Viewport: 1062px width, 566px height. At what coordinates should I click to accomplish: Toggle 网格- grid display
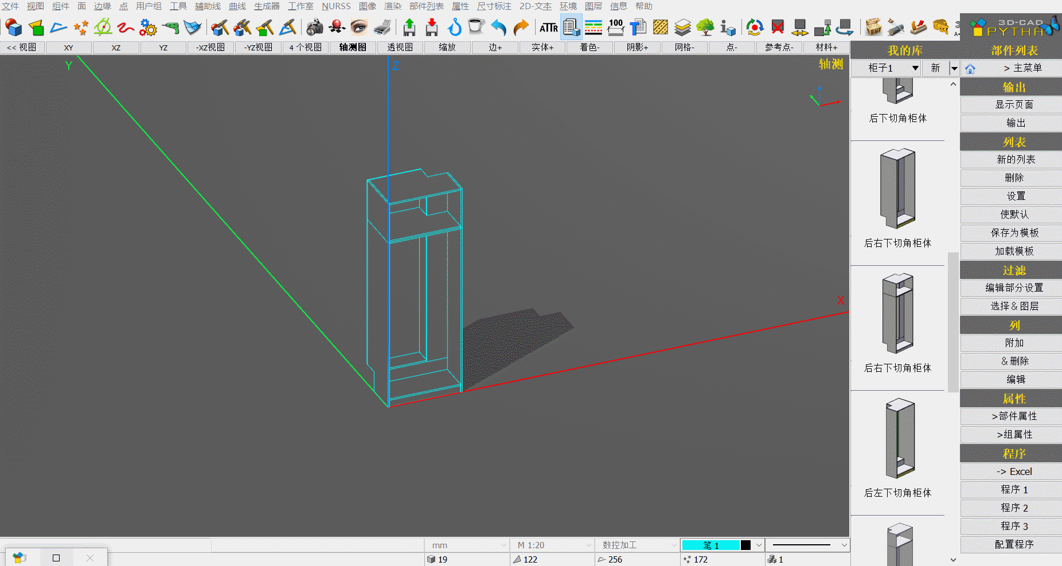(x=685, y=48)
